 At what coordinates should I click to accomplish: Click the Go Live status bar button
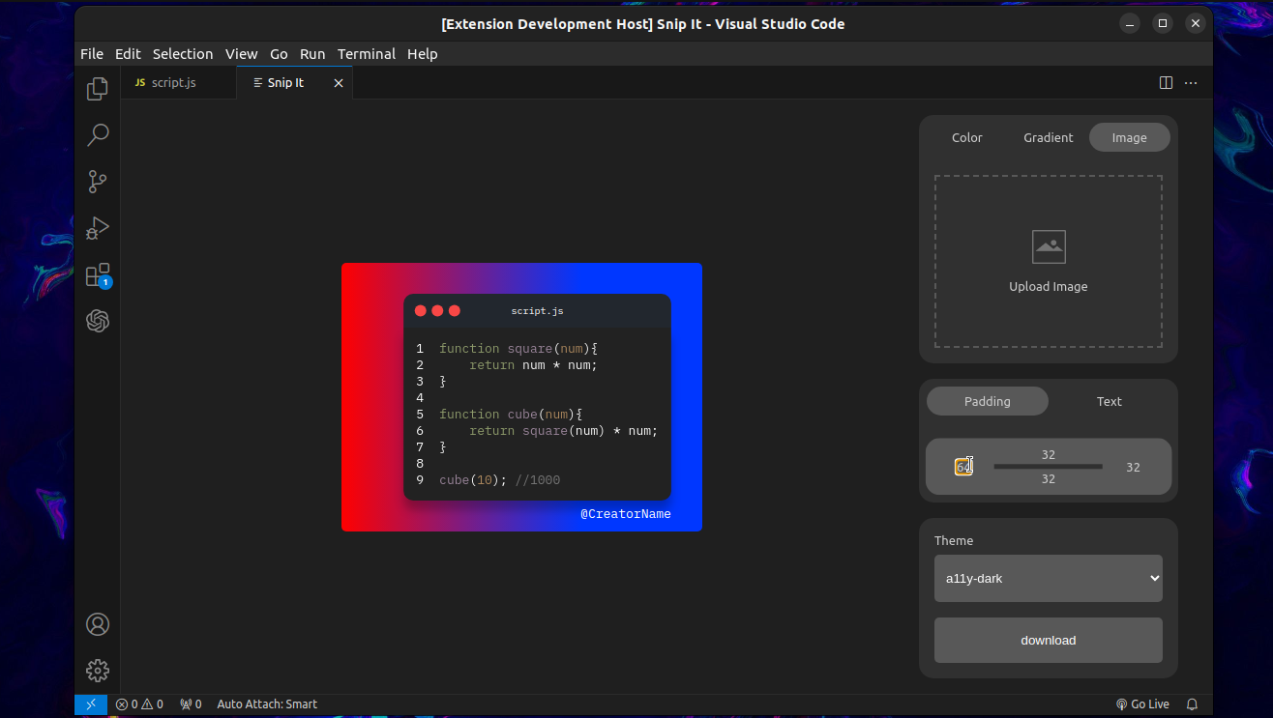pyautogui.click(x=1142, y=704)
